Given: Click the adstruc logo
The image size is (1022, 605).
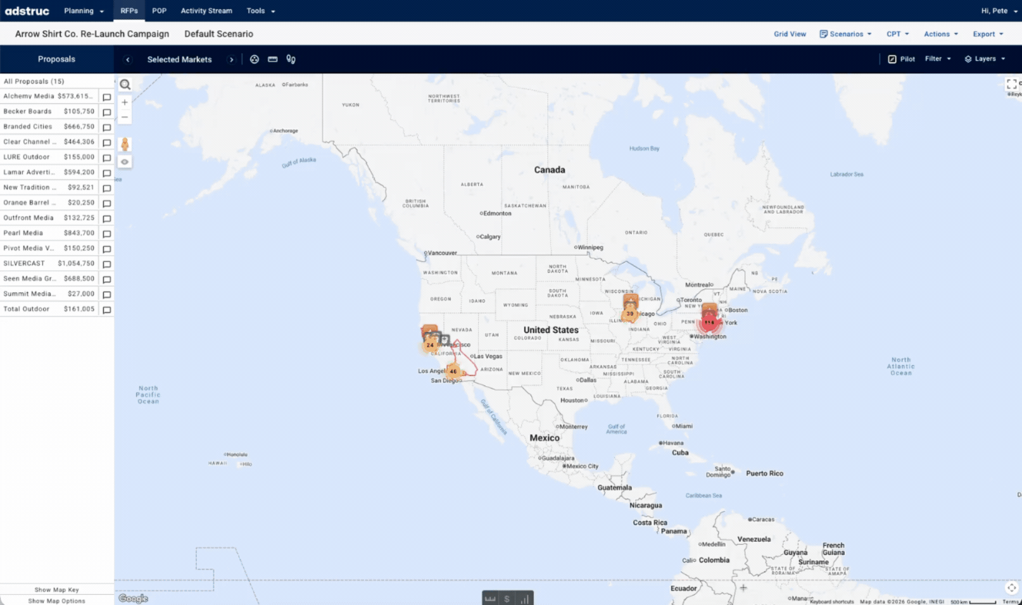Looking at the screenshot, I should [27, 11].
